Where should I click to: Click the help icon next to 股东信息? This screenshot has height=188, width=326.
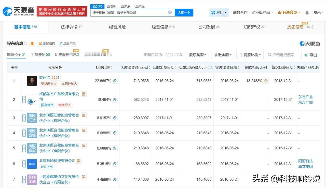pos(26,44)
